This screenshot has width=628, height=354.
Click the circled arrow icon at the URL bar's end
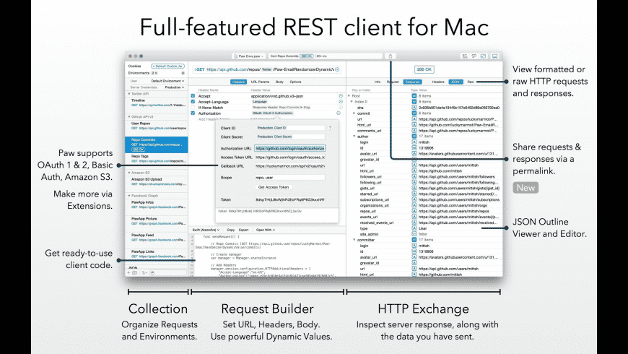[337, 69]
